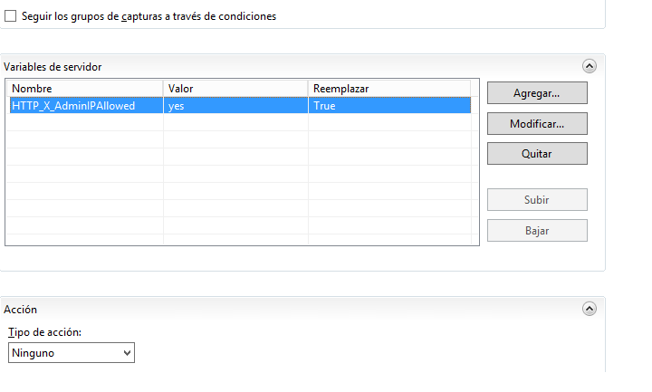Click the Subir button
This screenshot has height=392, width=652.
click(537, 200)
